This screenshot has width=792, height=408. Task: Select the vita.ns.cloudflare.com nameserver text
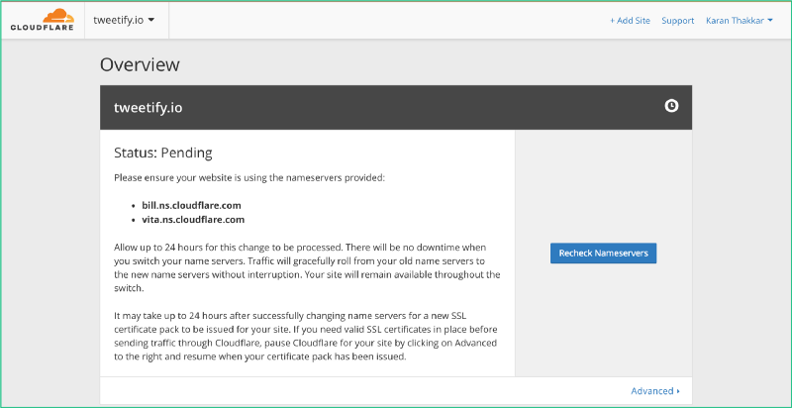[x=193, y=220]
